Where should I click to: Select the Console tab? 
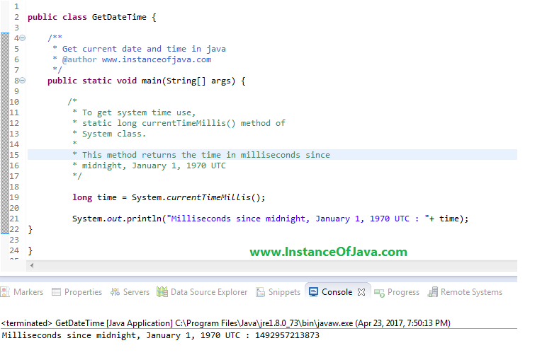pyautogui.click(x=337, y=292)
